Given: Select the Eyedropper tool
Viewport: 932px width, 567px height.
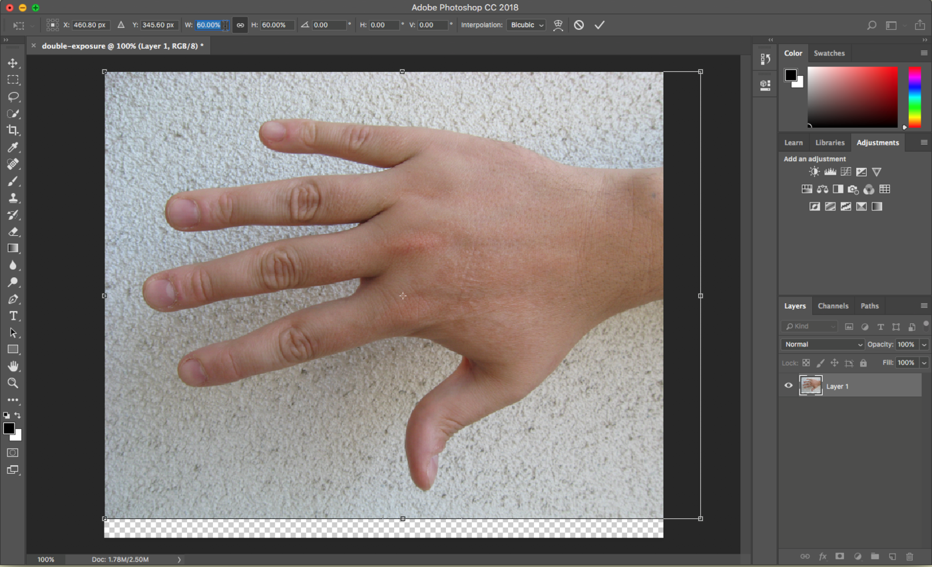Looking at the screenshot, I should (13, 147).
